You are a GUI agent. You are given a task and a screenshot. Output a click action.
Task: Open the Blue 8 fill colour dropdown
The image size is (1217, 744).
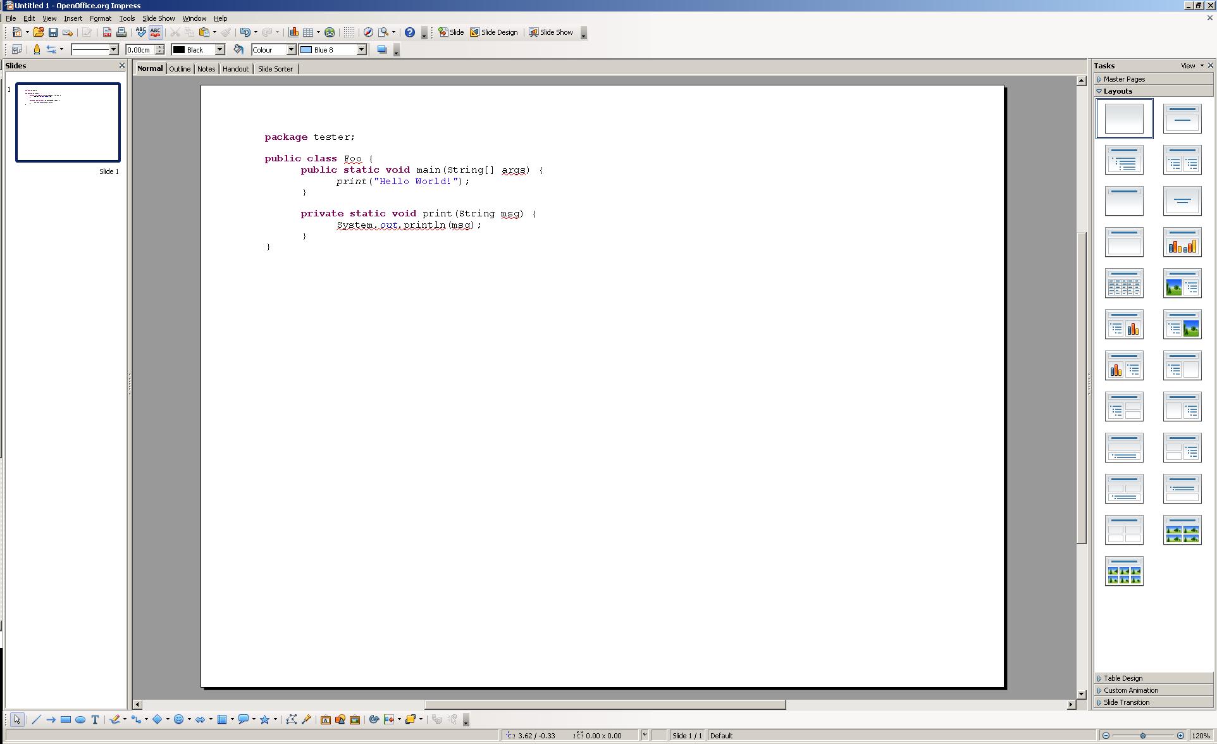(x=362, y=49)
